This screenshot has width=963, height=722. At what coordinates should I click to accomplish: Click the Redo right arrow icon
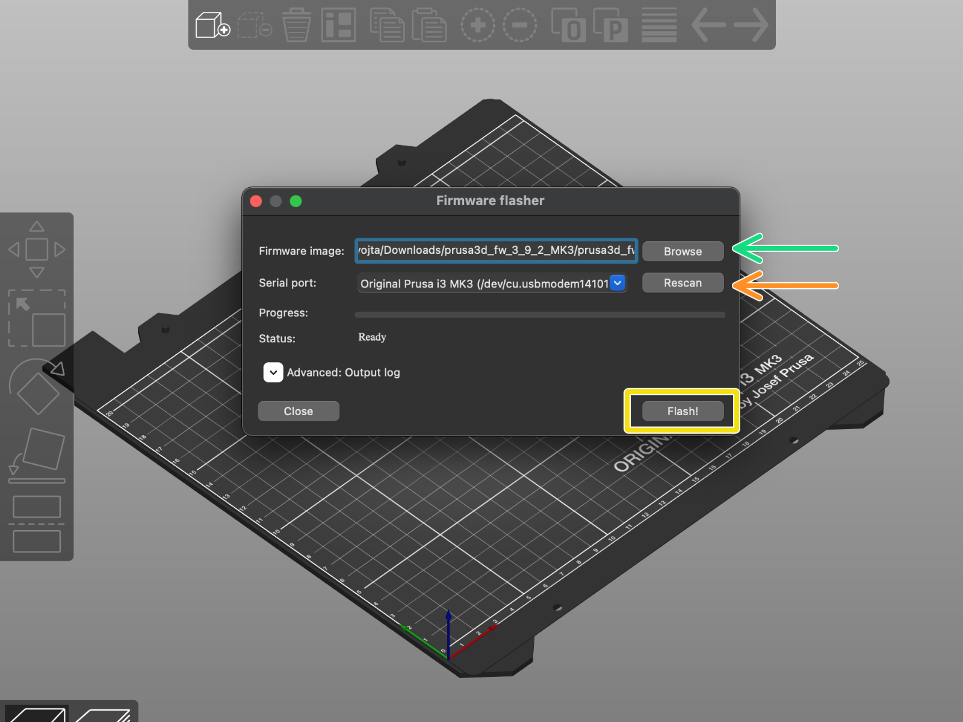(x=751, y=25)
